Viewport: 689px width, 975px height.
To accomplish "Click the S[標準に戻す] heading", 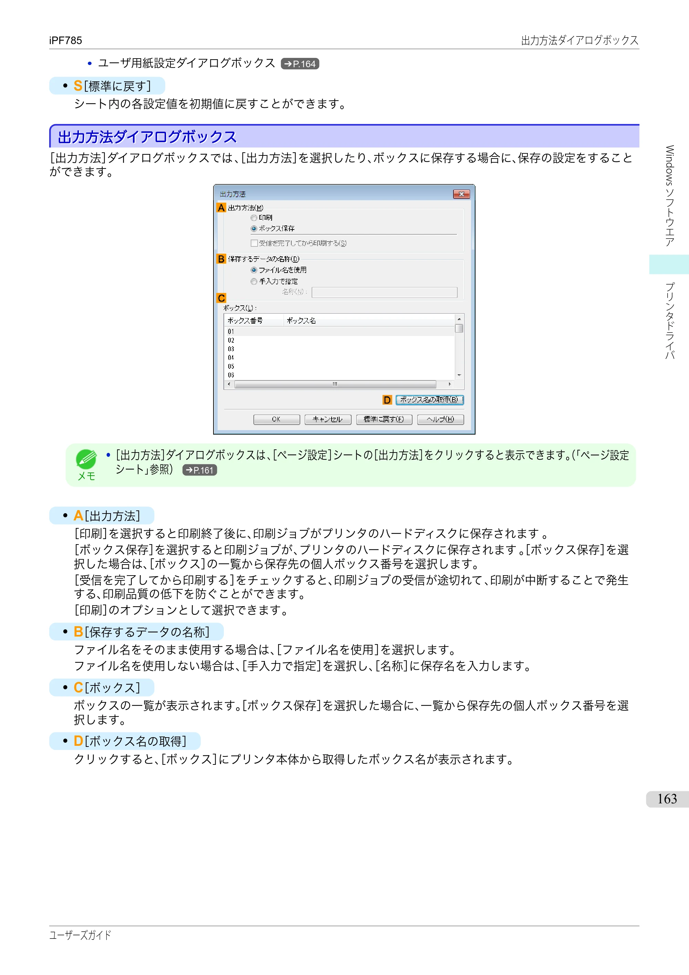I will 112,86.
